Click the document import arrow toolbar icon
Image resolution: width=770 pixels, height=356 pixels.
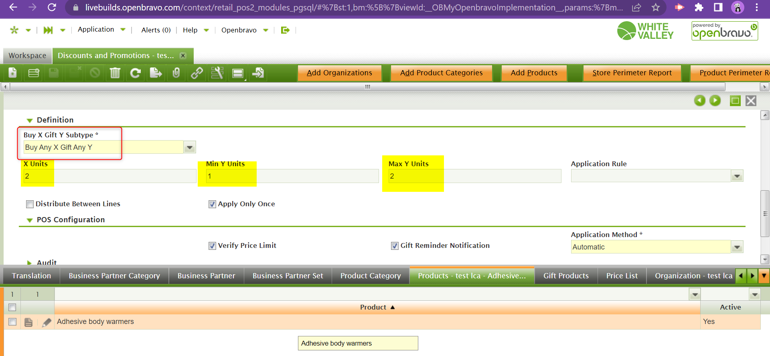[x=258, y=73]
